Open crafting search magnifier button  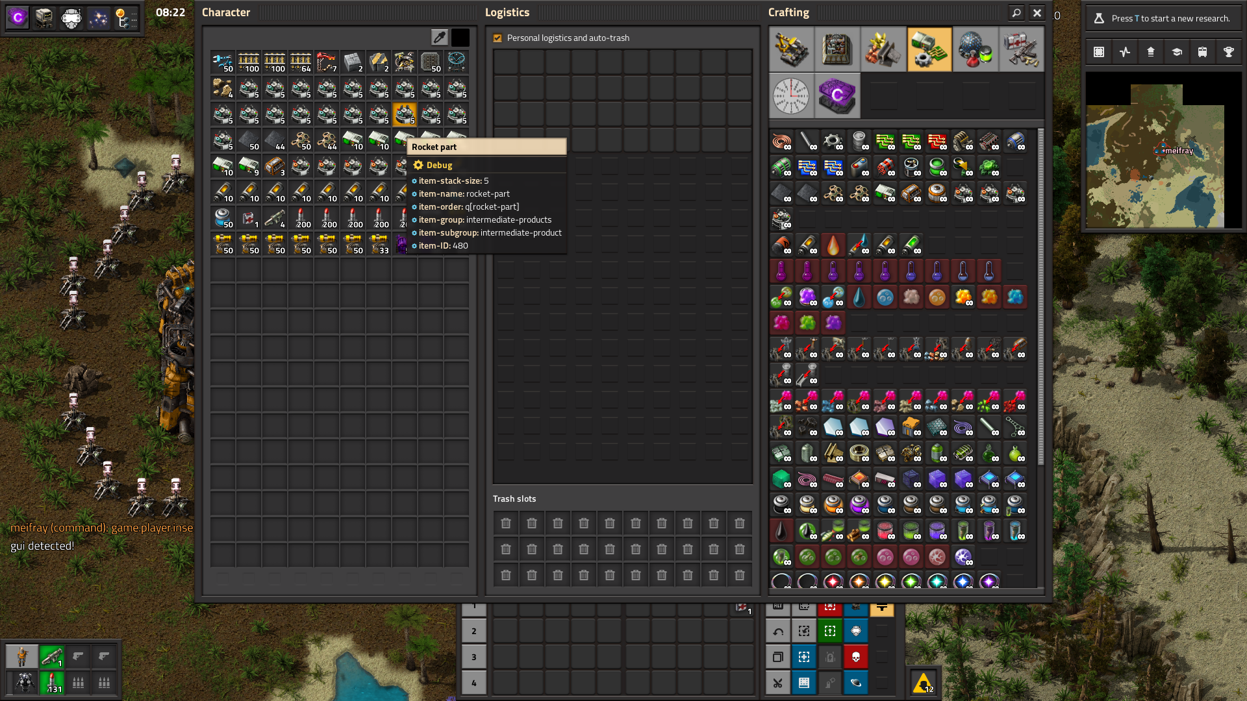click(1016, 12)
